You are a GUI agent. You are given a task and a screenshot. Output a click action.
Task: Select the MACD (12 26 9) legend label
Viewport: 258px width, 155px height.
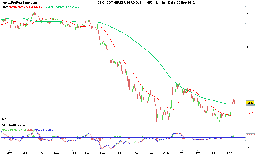pyautogui.click(x=44, y=130)
